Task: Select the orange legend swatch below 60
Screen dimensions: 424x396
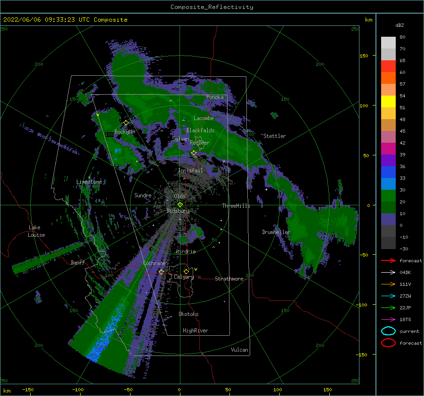Action: pyautogui.click(x=388, y=78)
